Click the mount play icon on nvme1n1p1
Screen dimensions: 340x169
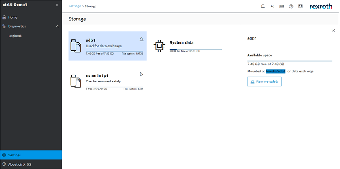(141, 75)
